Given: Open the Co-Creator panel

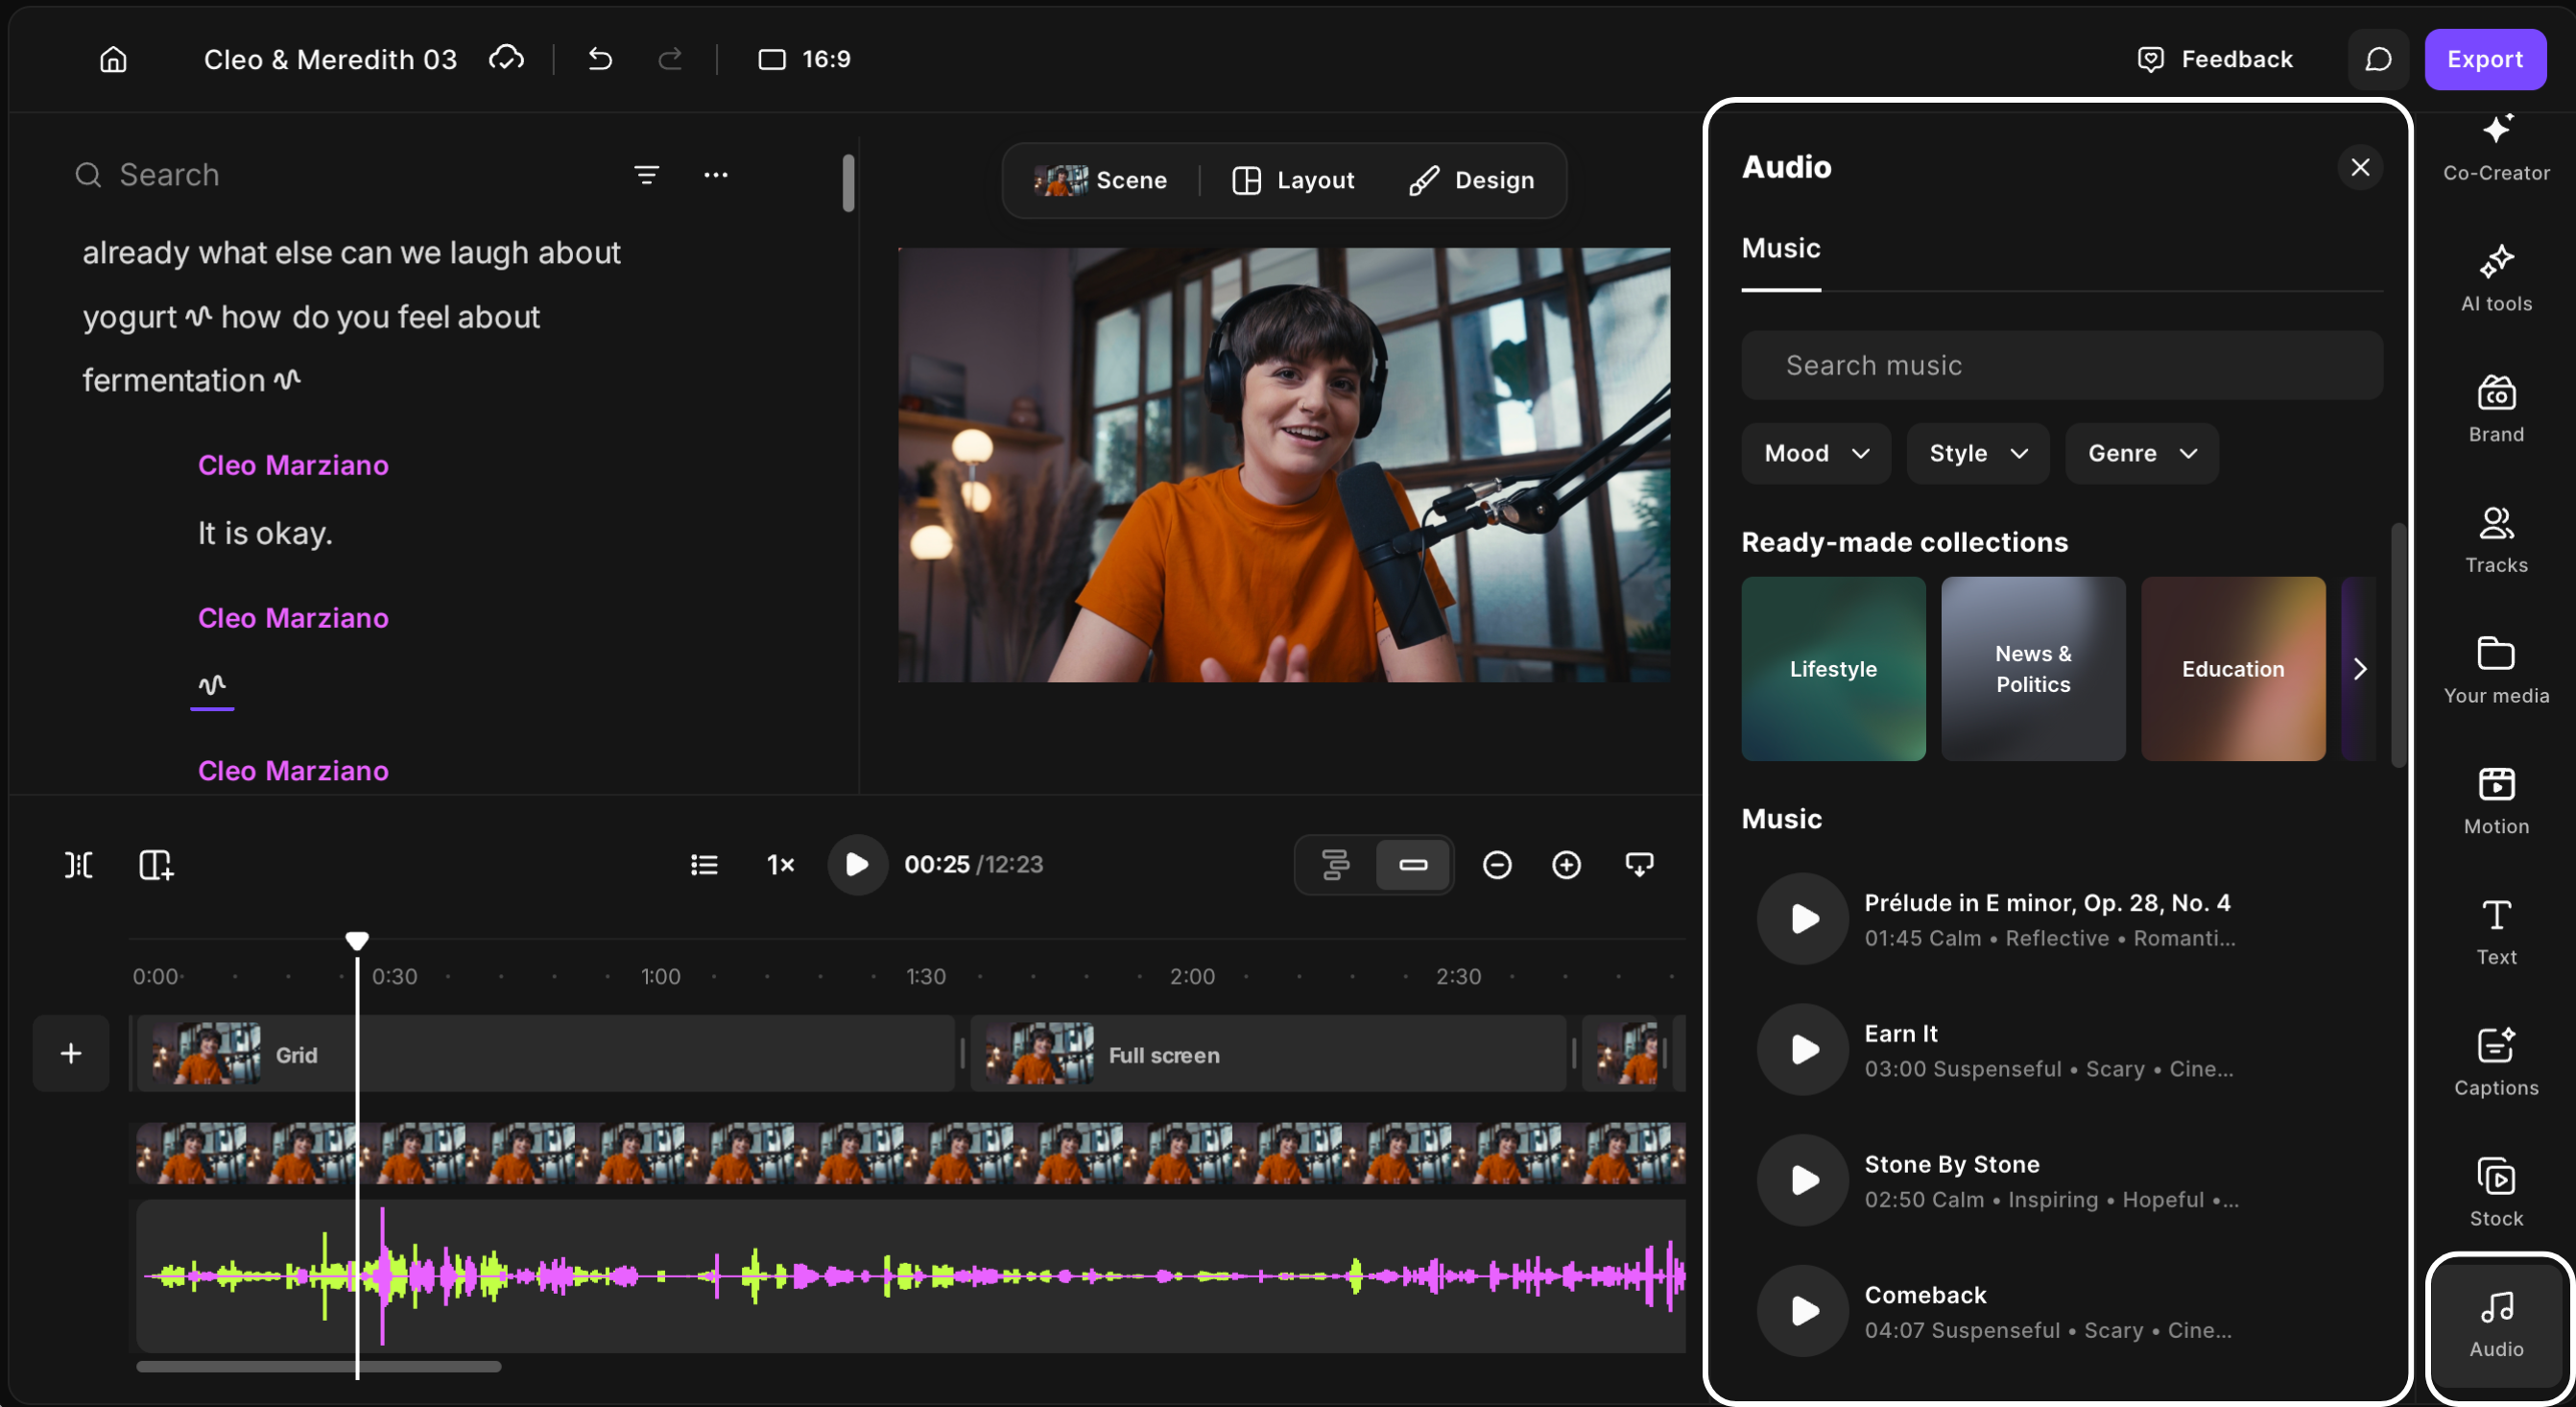Looking at the screenshot, I should point(2496,148).
